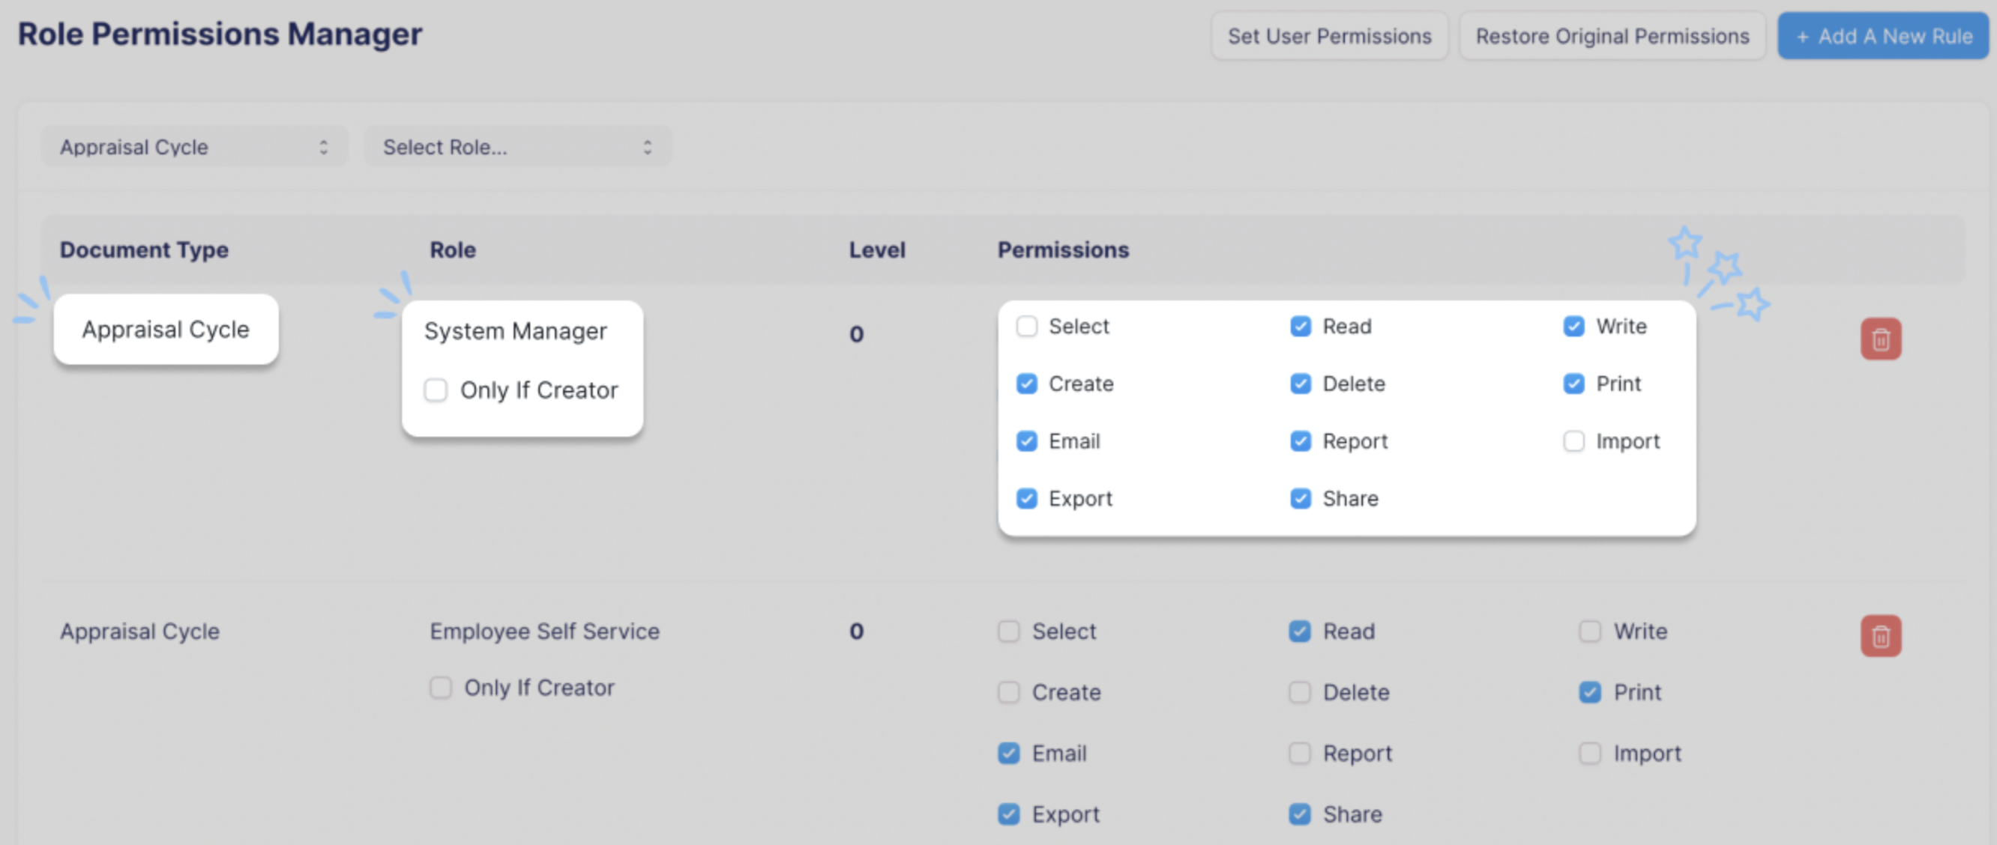Delete the System Manager permission rule
Screen dimensions: 1997x845
coord(1882,339)
